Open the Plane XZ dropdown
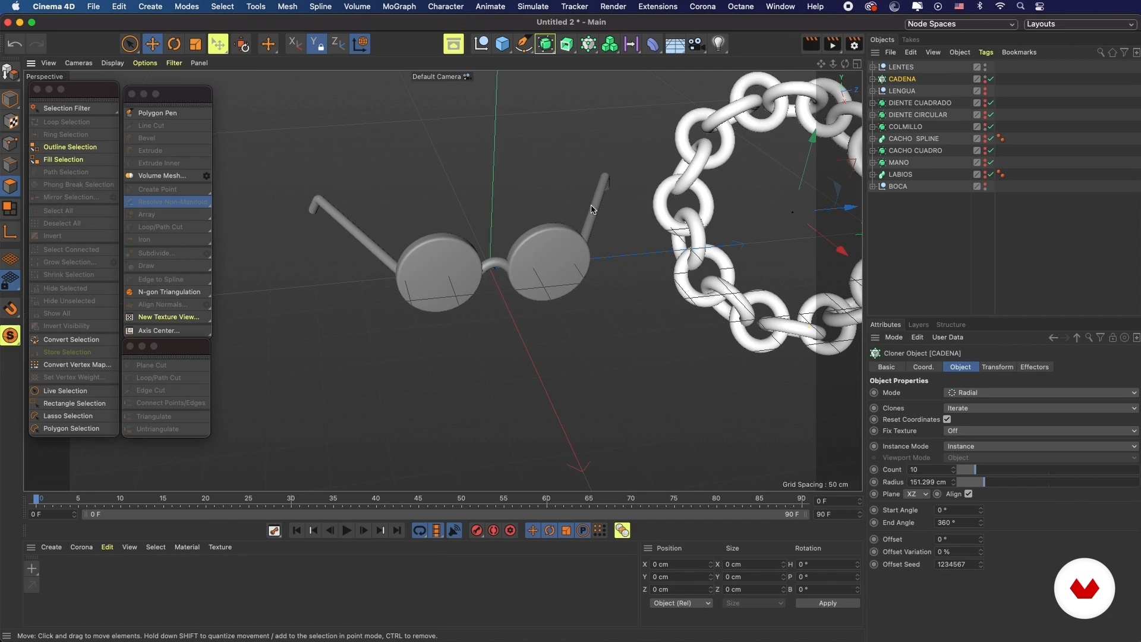 click(x=916, y=494)
